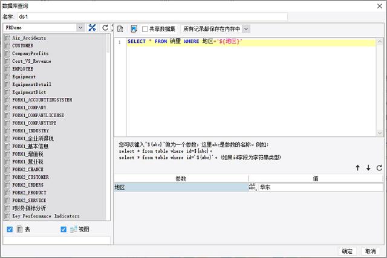Select the 地区 parameter cell
This screenshot has width=387, height=258.
(181, 187)
